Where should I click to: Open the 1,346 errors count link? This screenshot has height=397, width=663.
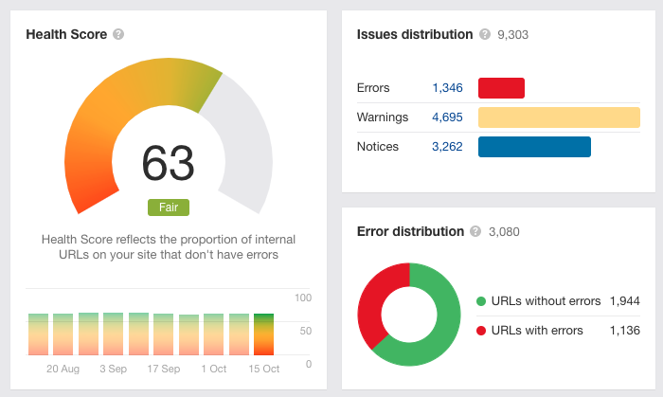pyautogui.click(x=447, y=88)
